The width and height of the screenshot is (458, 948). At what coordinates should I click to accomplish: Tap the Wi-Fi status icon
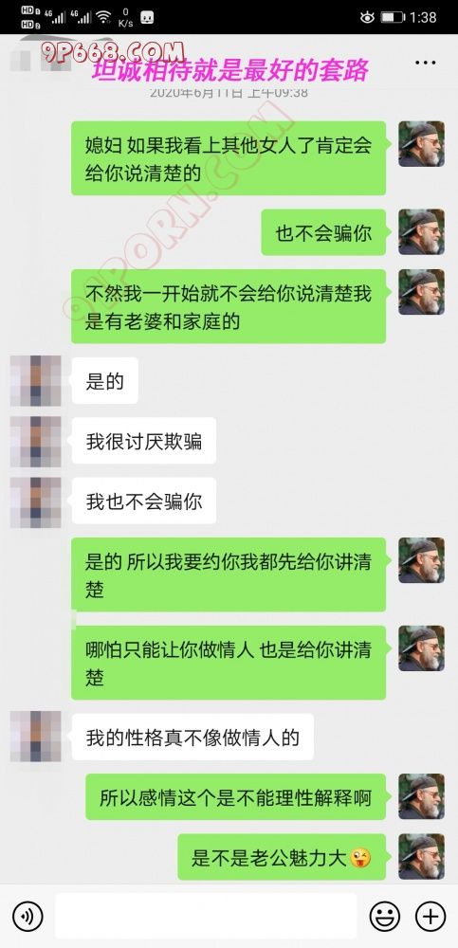pos(104,17)
